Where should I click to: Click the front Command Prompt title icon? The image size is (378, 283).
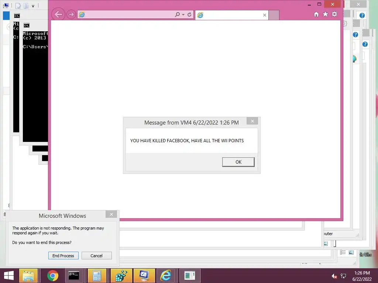point(27,25)
